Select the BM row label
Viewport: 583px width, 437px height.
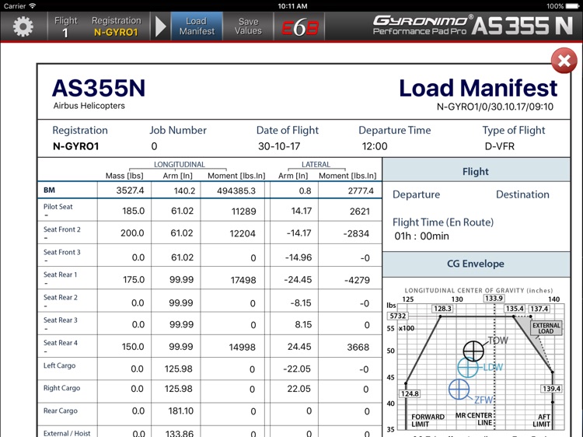tap(49, 190)
